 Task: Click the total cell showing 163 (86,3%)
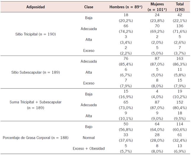(x=179, y=62)
